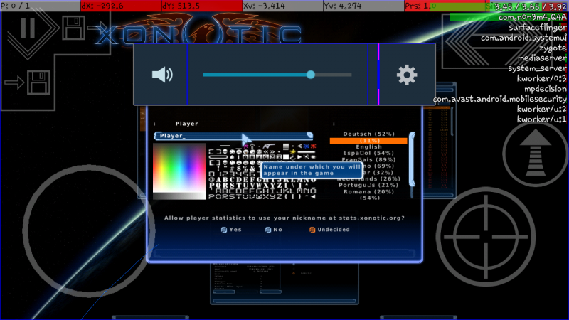Choose Nederlands (26%) language
569x320 pixels.
pos(368,179)
